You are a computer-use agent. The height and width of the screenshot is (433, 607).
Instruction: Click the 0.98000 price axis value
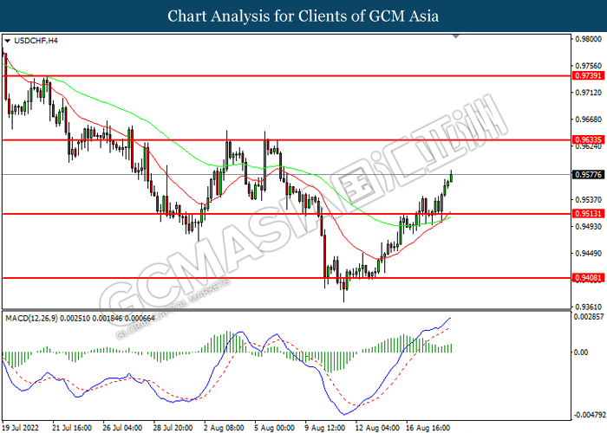tap(589, 39)
